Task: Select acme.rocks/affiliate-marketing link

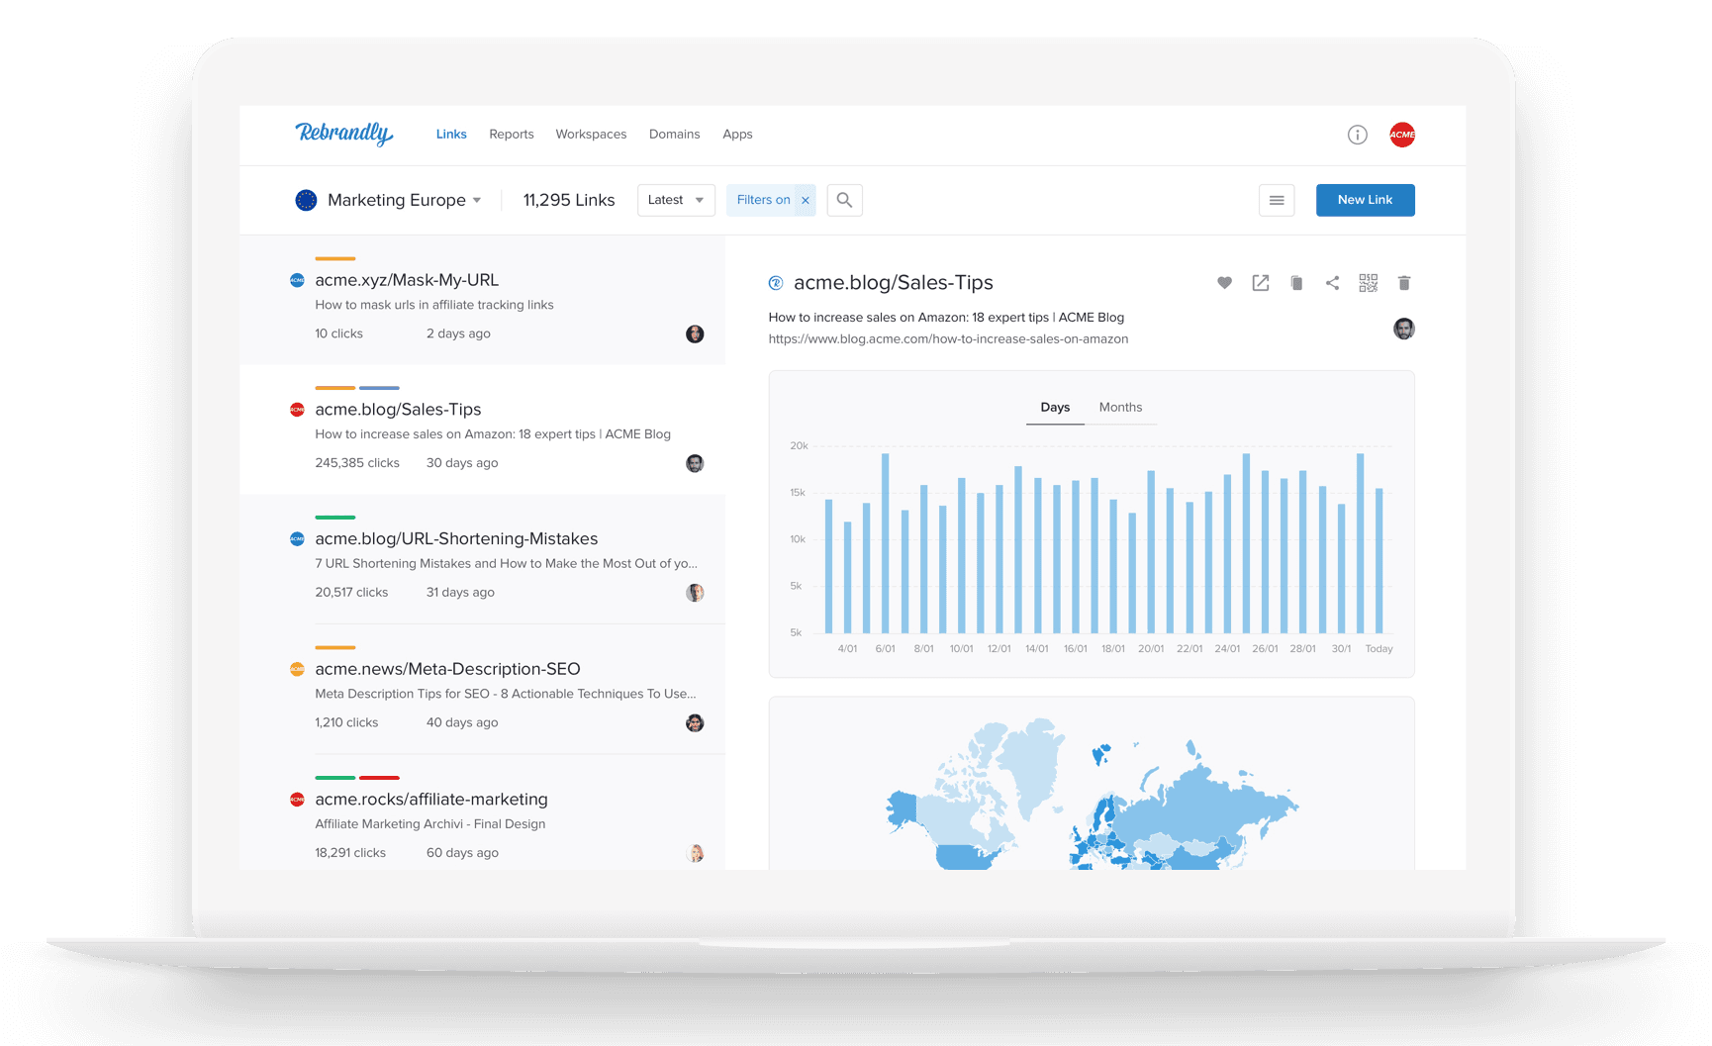Action: (431, 800)
